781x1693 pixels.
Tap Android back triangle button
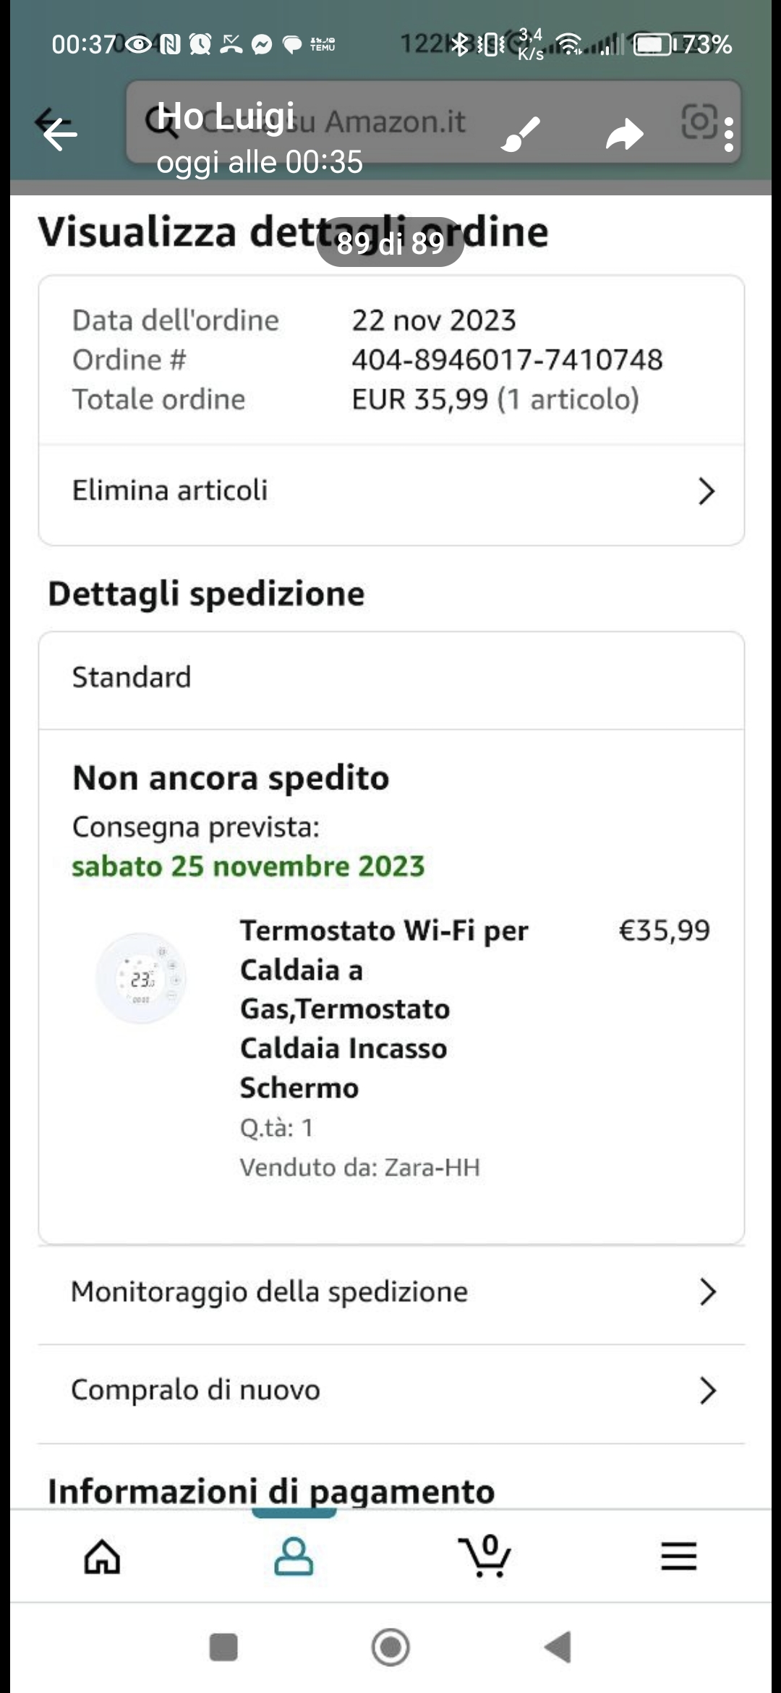pyautogui.click(x=558, y=1647)
